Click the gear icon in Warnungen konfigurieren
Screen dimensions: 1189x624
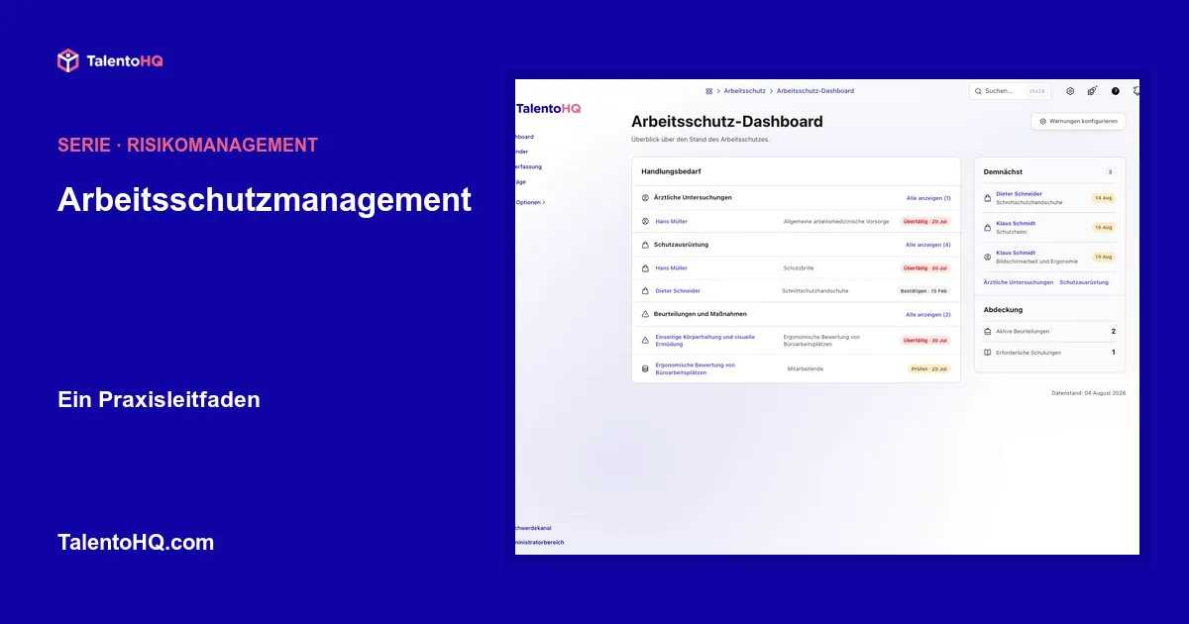(1042, 122)
